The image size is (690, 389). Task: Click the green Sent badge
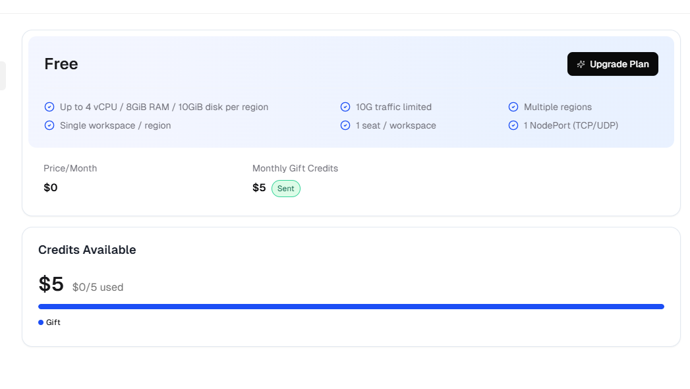point(285,189)
